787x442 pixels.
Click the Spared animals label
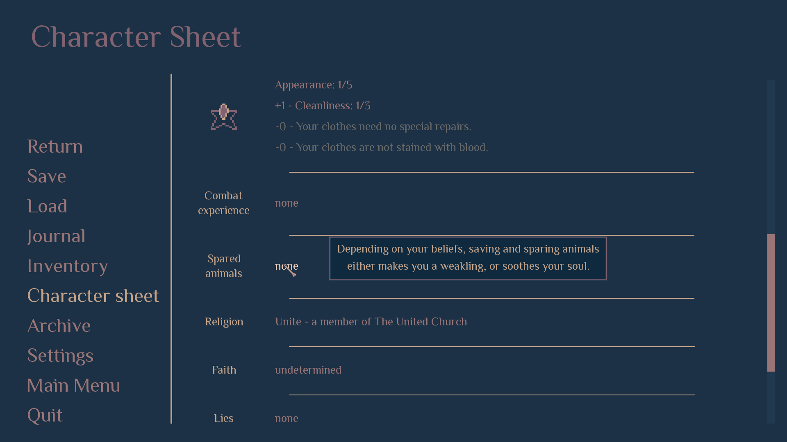224,266
